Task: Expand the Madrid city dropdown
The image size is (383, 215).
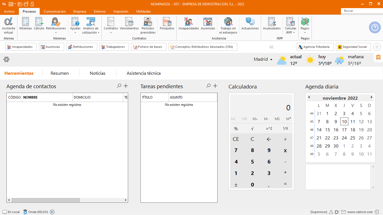Action: (271, 60)
